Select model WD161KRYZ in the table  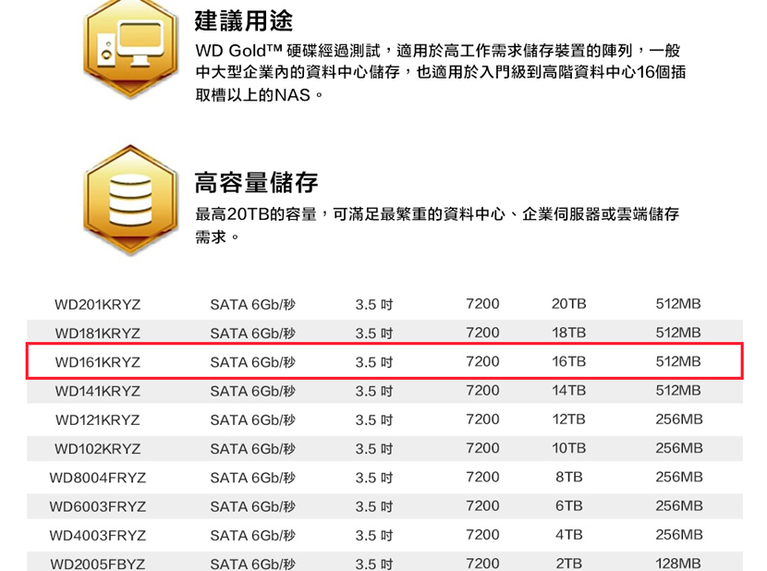[x=97, y=362]
